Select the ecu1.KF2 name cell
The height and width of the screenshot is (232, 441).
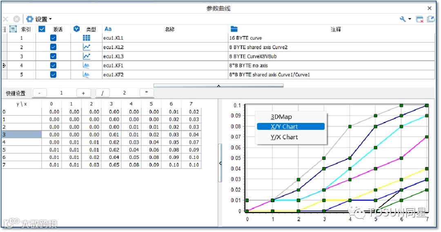coord(165,74)
